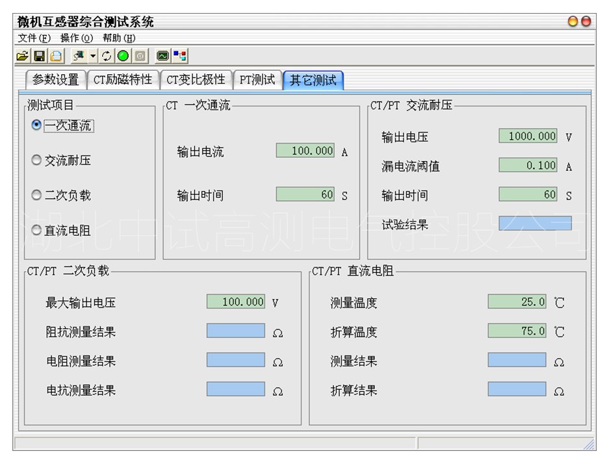611x462 pixels.
Task: Click the report document toolbar icon
Action: tap(56, 56)
